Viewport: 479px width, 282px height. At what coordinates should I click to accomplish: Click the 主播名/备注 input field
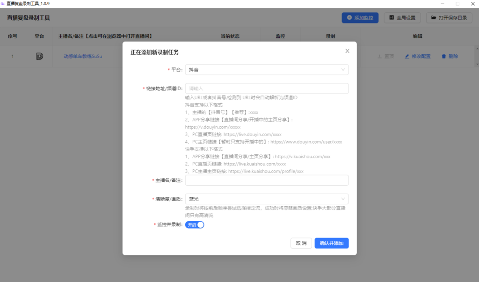(x=267, y=180)
